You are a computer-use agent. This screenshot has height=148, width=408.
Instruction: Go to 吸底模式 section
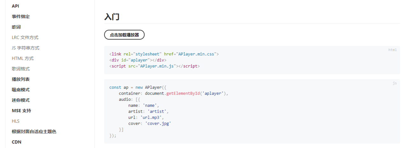tap(21, 90)
